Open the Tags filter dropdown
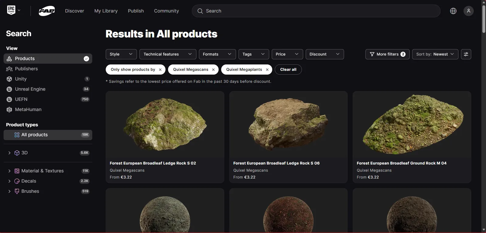 pos(254,54)
